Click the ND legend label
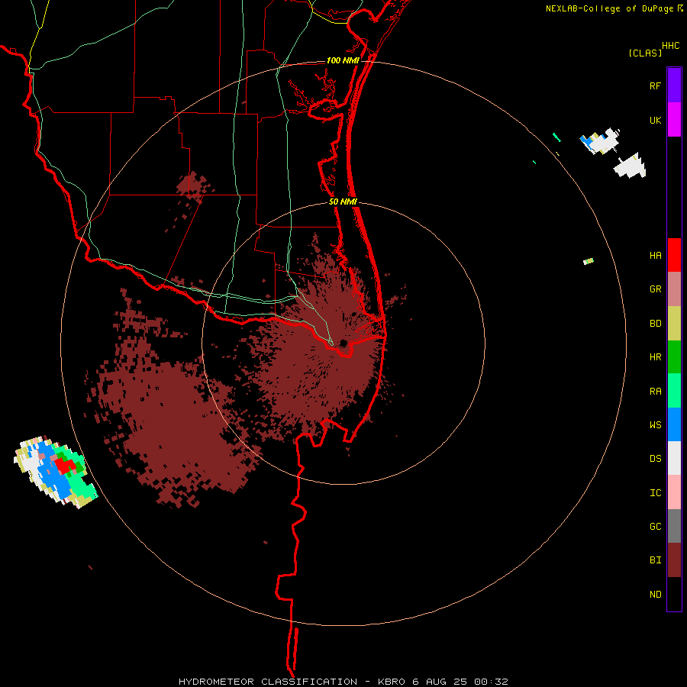Image resolution: width=687 pixels, height=687 pixels. (655, 595)
